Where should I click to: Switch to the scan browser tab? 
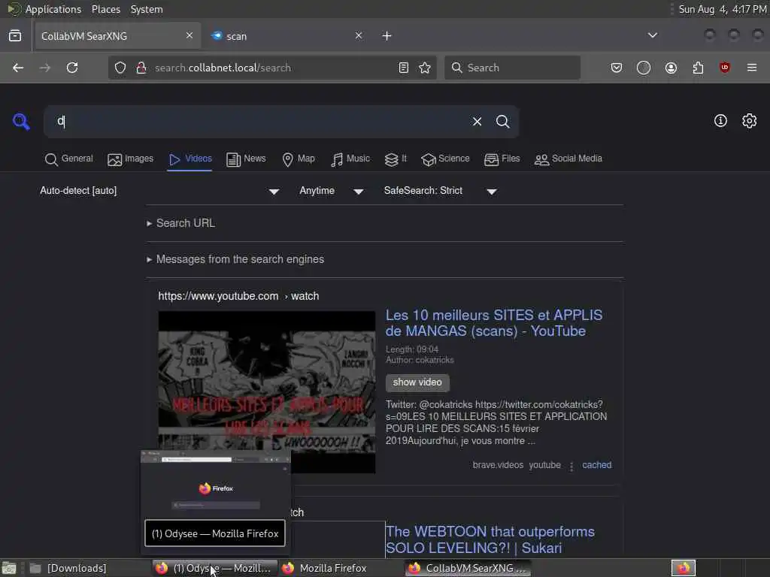pyautogui.click(x=287, y=36)
